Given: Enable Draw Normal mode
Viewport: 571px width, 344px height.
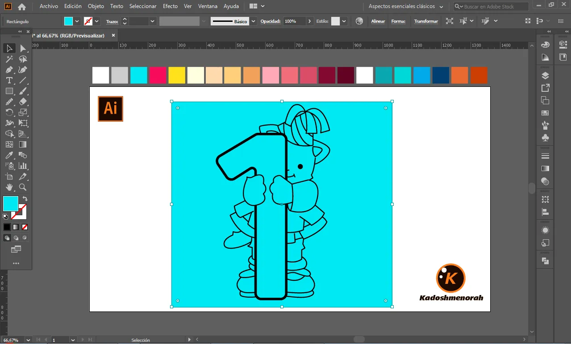Looking at the screenshot, I should [7, 238].
